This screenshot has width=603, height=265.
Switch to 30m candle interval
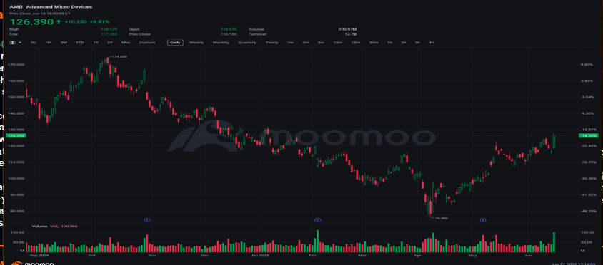click(374, 43)
